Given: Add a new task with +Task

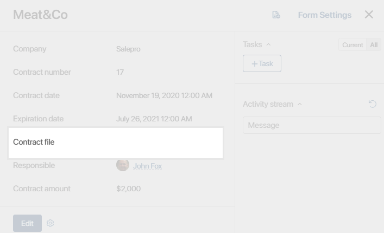Looking at the screenshot, I should (x=262, y=63).
